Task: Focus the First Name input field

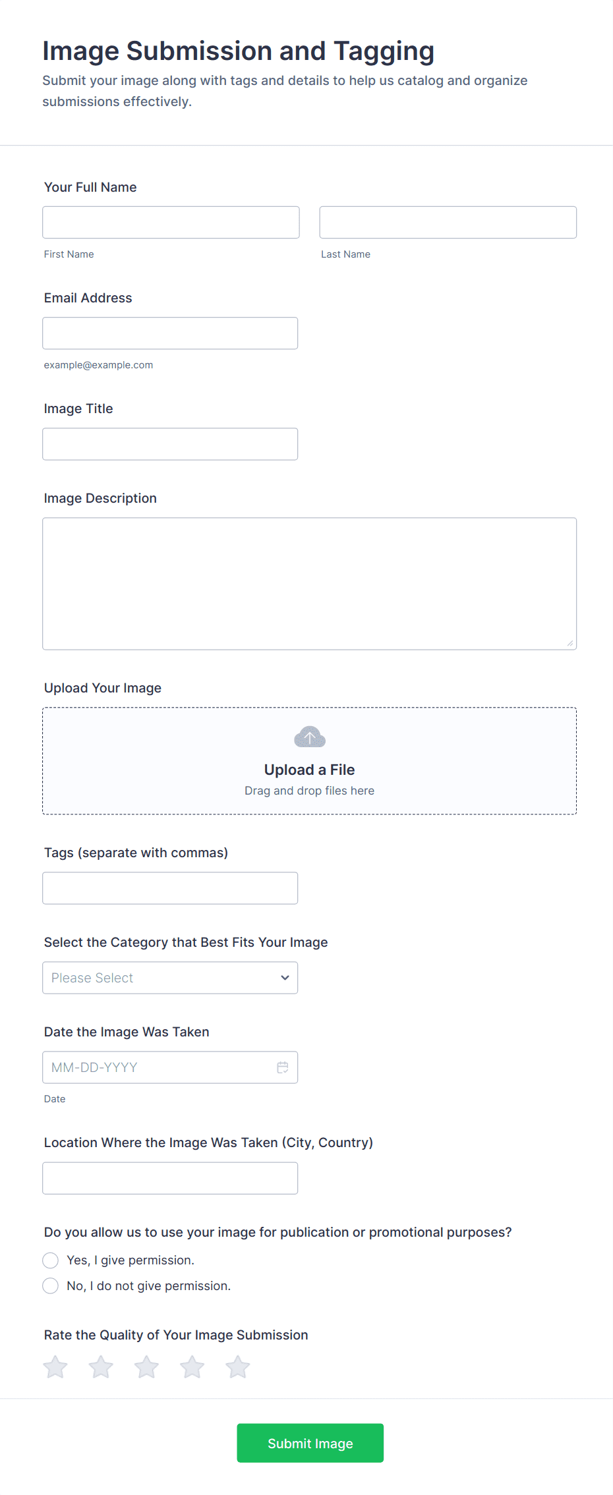Action: 171,223
